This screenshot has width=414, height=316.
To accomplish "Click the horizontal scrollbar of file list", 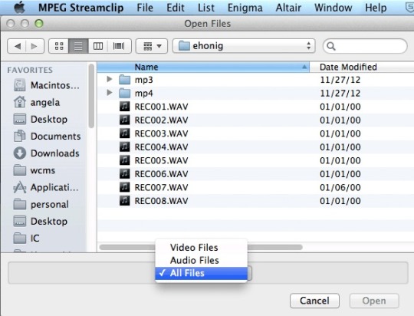I will (274, 247).
